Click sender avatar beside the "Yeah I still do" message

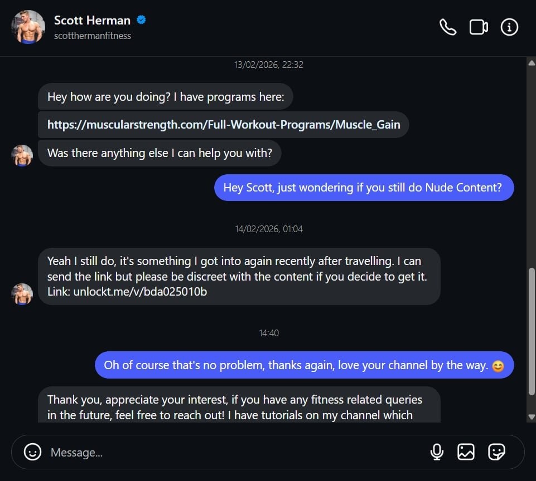(x=22, y=294)
